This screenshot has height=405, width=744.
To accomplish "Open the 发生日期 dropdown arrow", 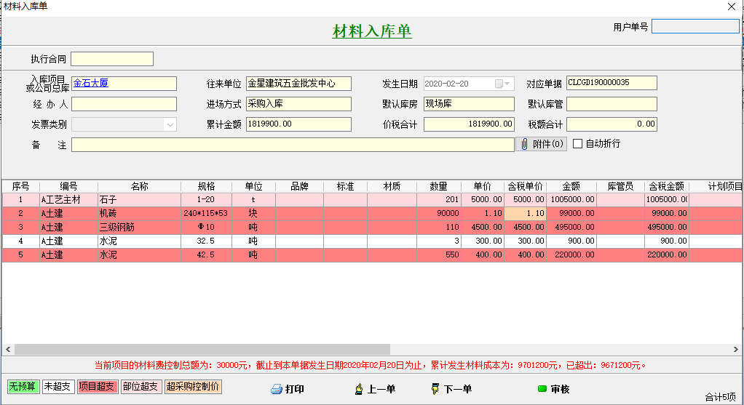I will 507,84.
